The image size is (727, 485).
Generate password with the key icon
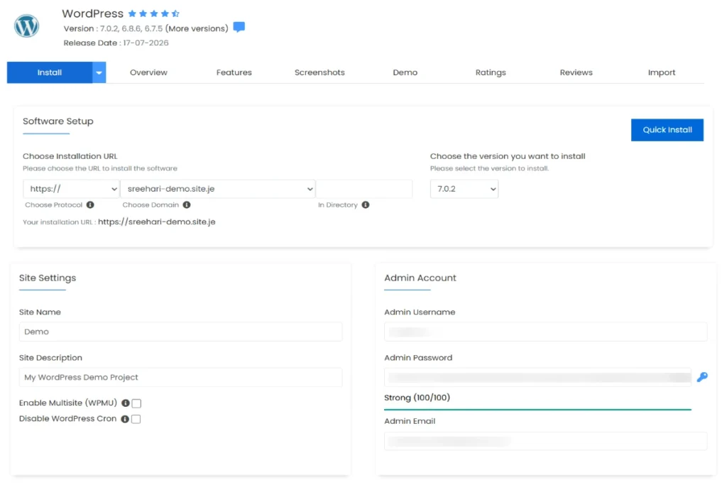click(x=702, y=377)
